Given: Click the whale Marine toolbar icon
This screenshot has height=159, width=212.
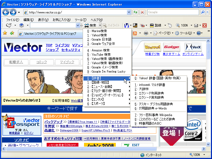Looking at the screenshot, I should [9, 25].
